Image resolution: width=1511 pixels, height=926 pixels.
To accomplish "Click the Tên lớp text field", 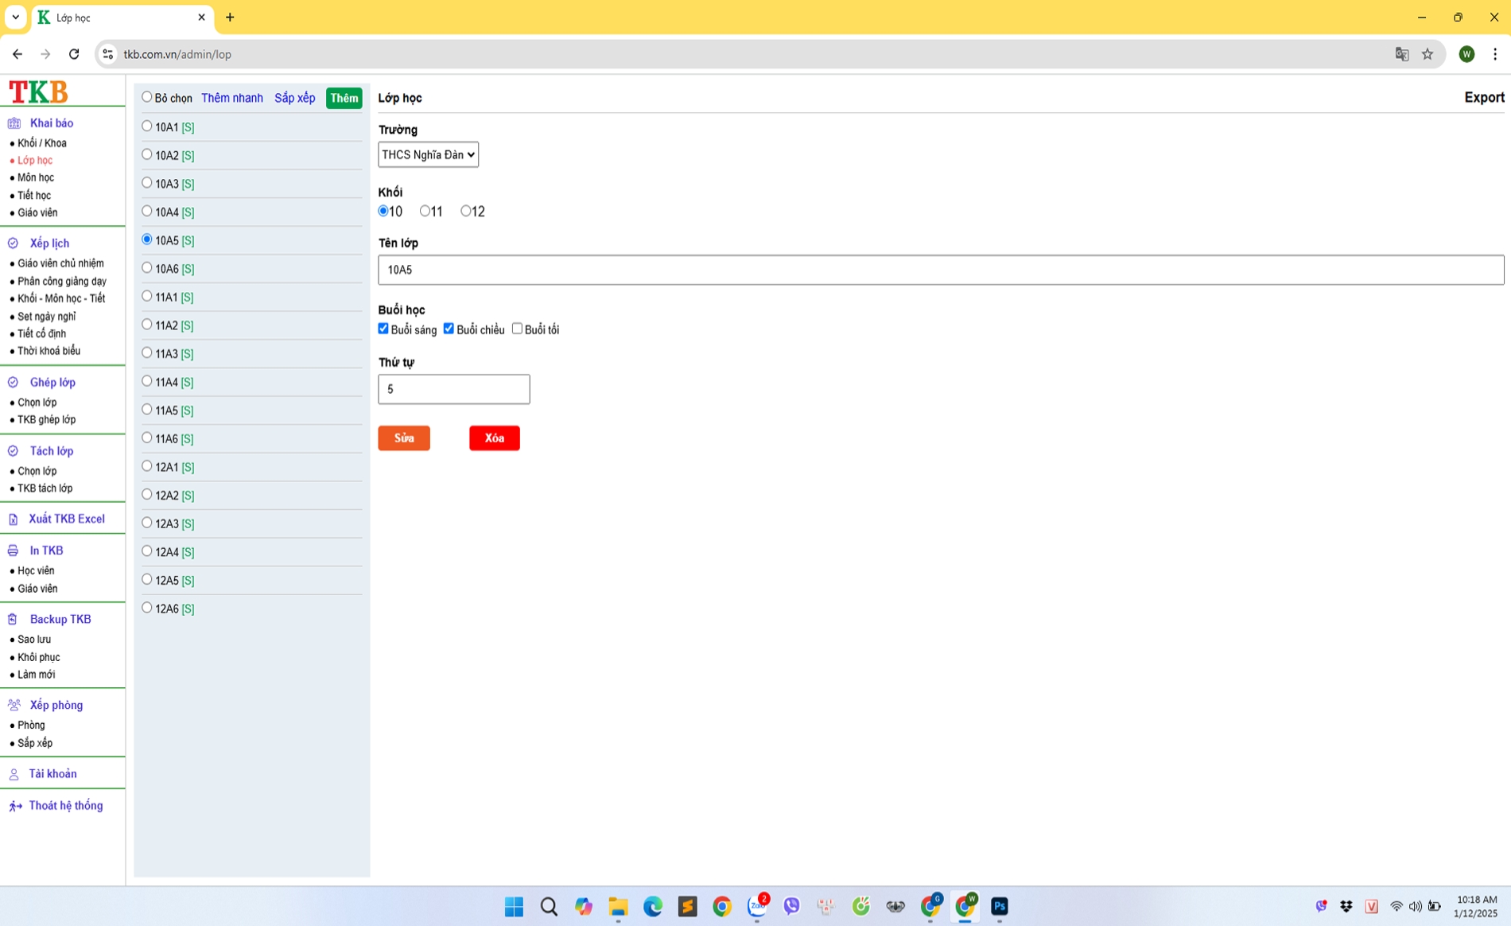I will [940, 270].
